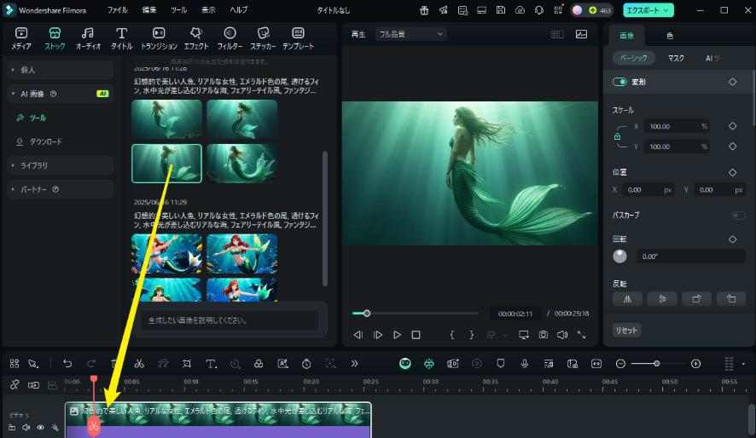
Task: Zoom in timeline with plus button
Action: [695, 364]
